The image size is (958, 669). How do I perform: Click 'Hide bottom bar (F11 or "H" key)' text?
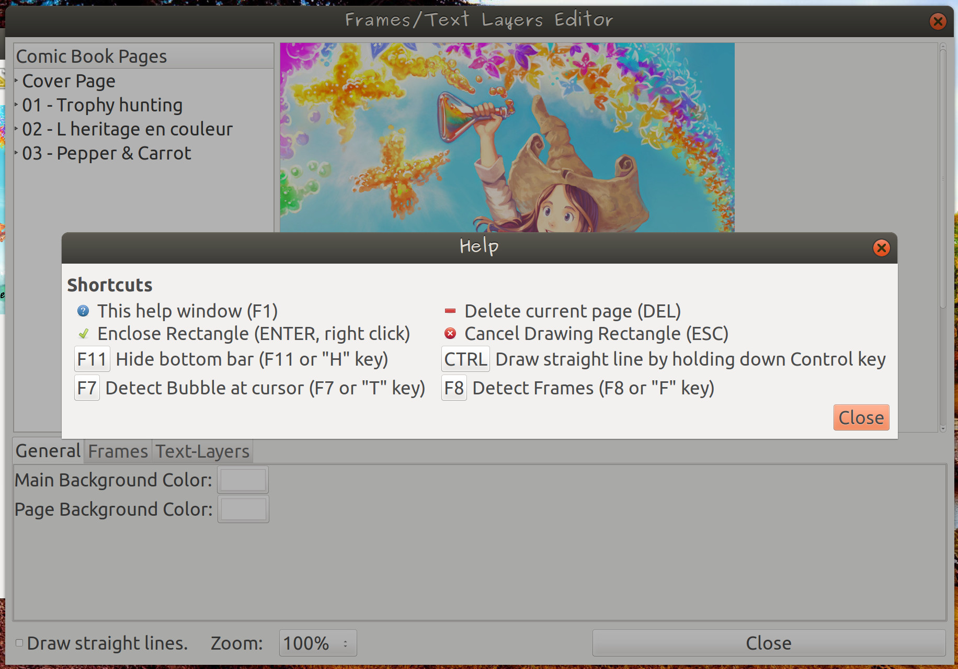pos(252,359)
